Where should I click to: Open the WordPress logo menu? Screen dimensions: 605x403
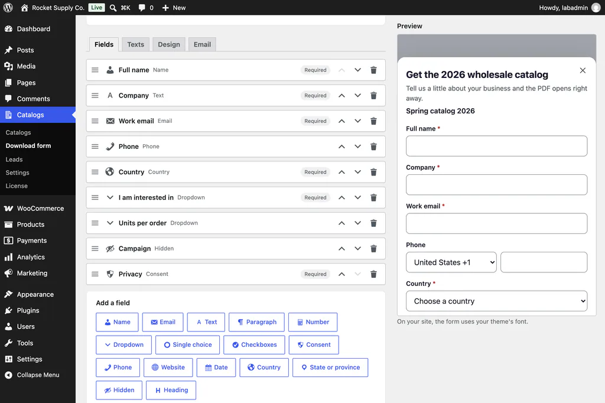coord(8,7)
